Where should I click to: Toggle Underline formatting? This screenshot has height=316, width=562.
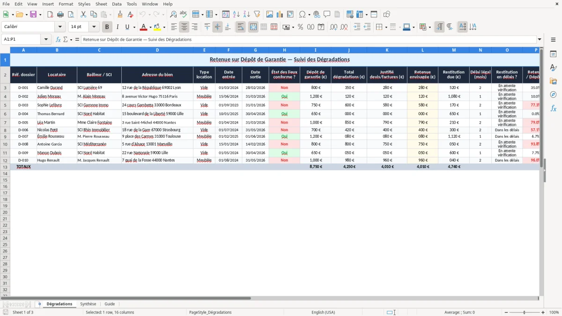[127, 27]
